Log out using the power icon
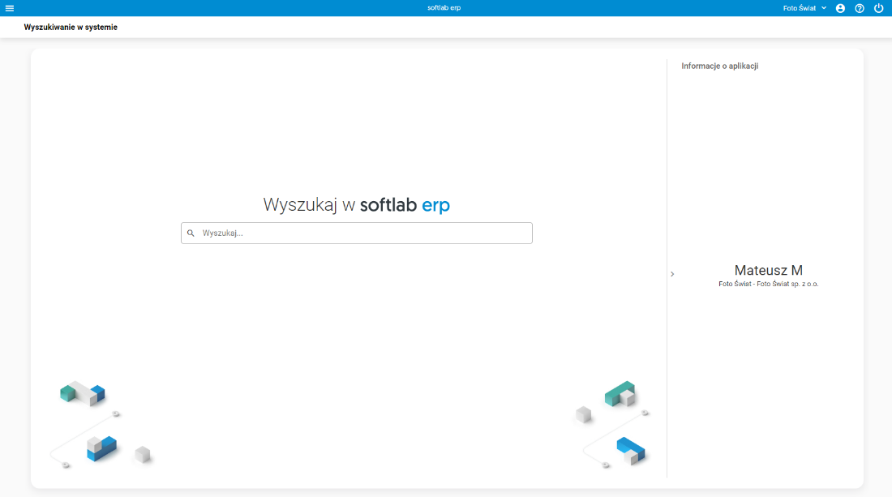Image resolution: width=892 pixels, height=497 pixels. pos(879,8)
